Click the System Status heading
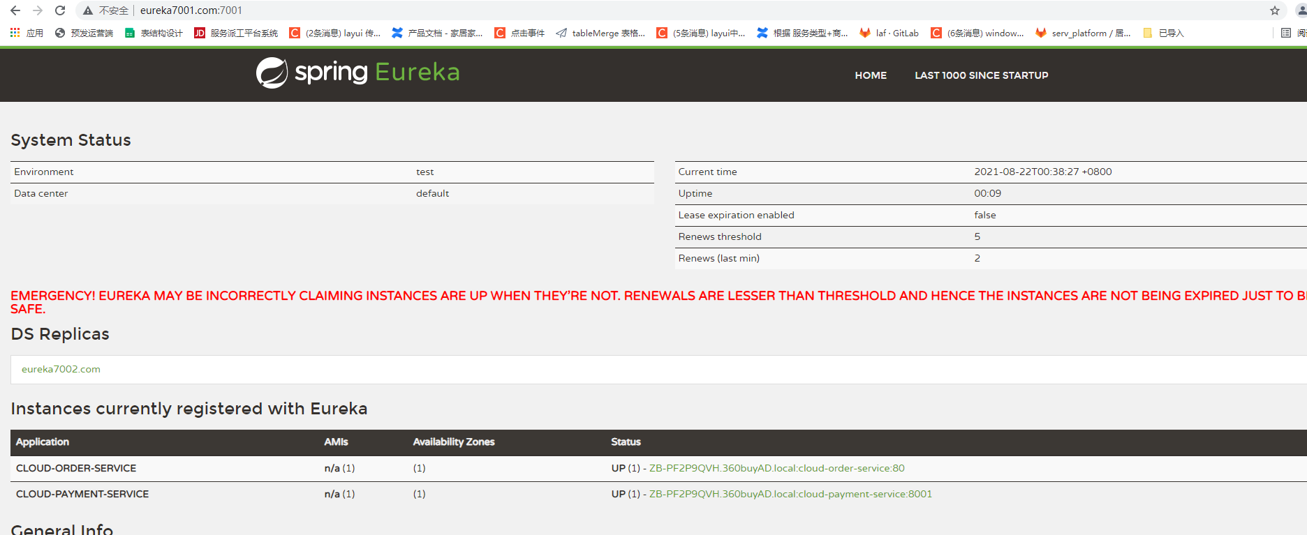This screenshot has width=1307, height=535. [x=71, y=140]
